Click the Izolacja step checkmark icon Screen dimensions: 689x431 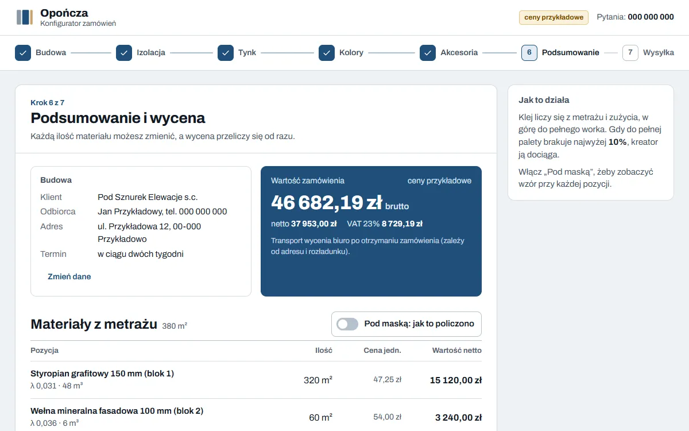coord(124,53)
